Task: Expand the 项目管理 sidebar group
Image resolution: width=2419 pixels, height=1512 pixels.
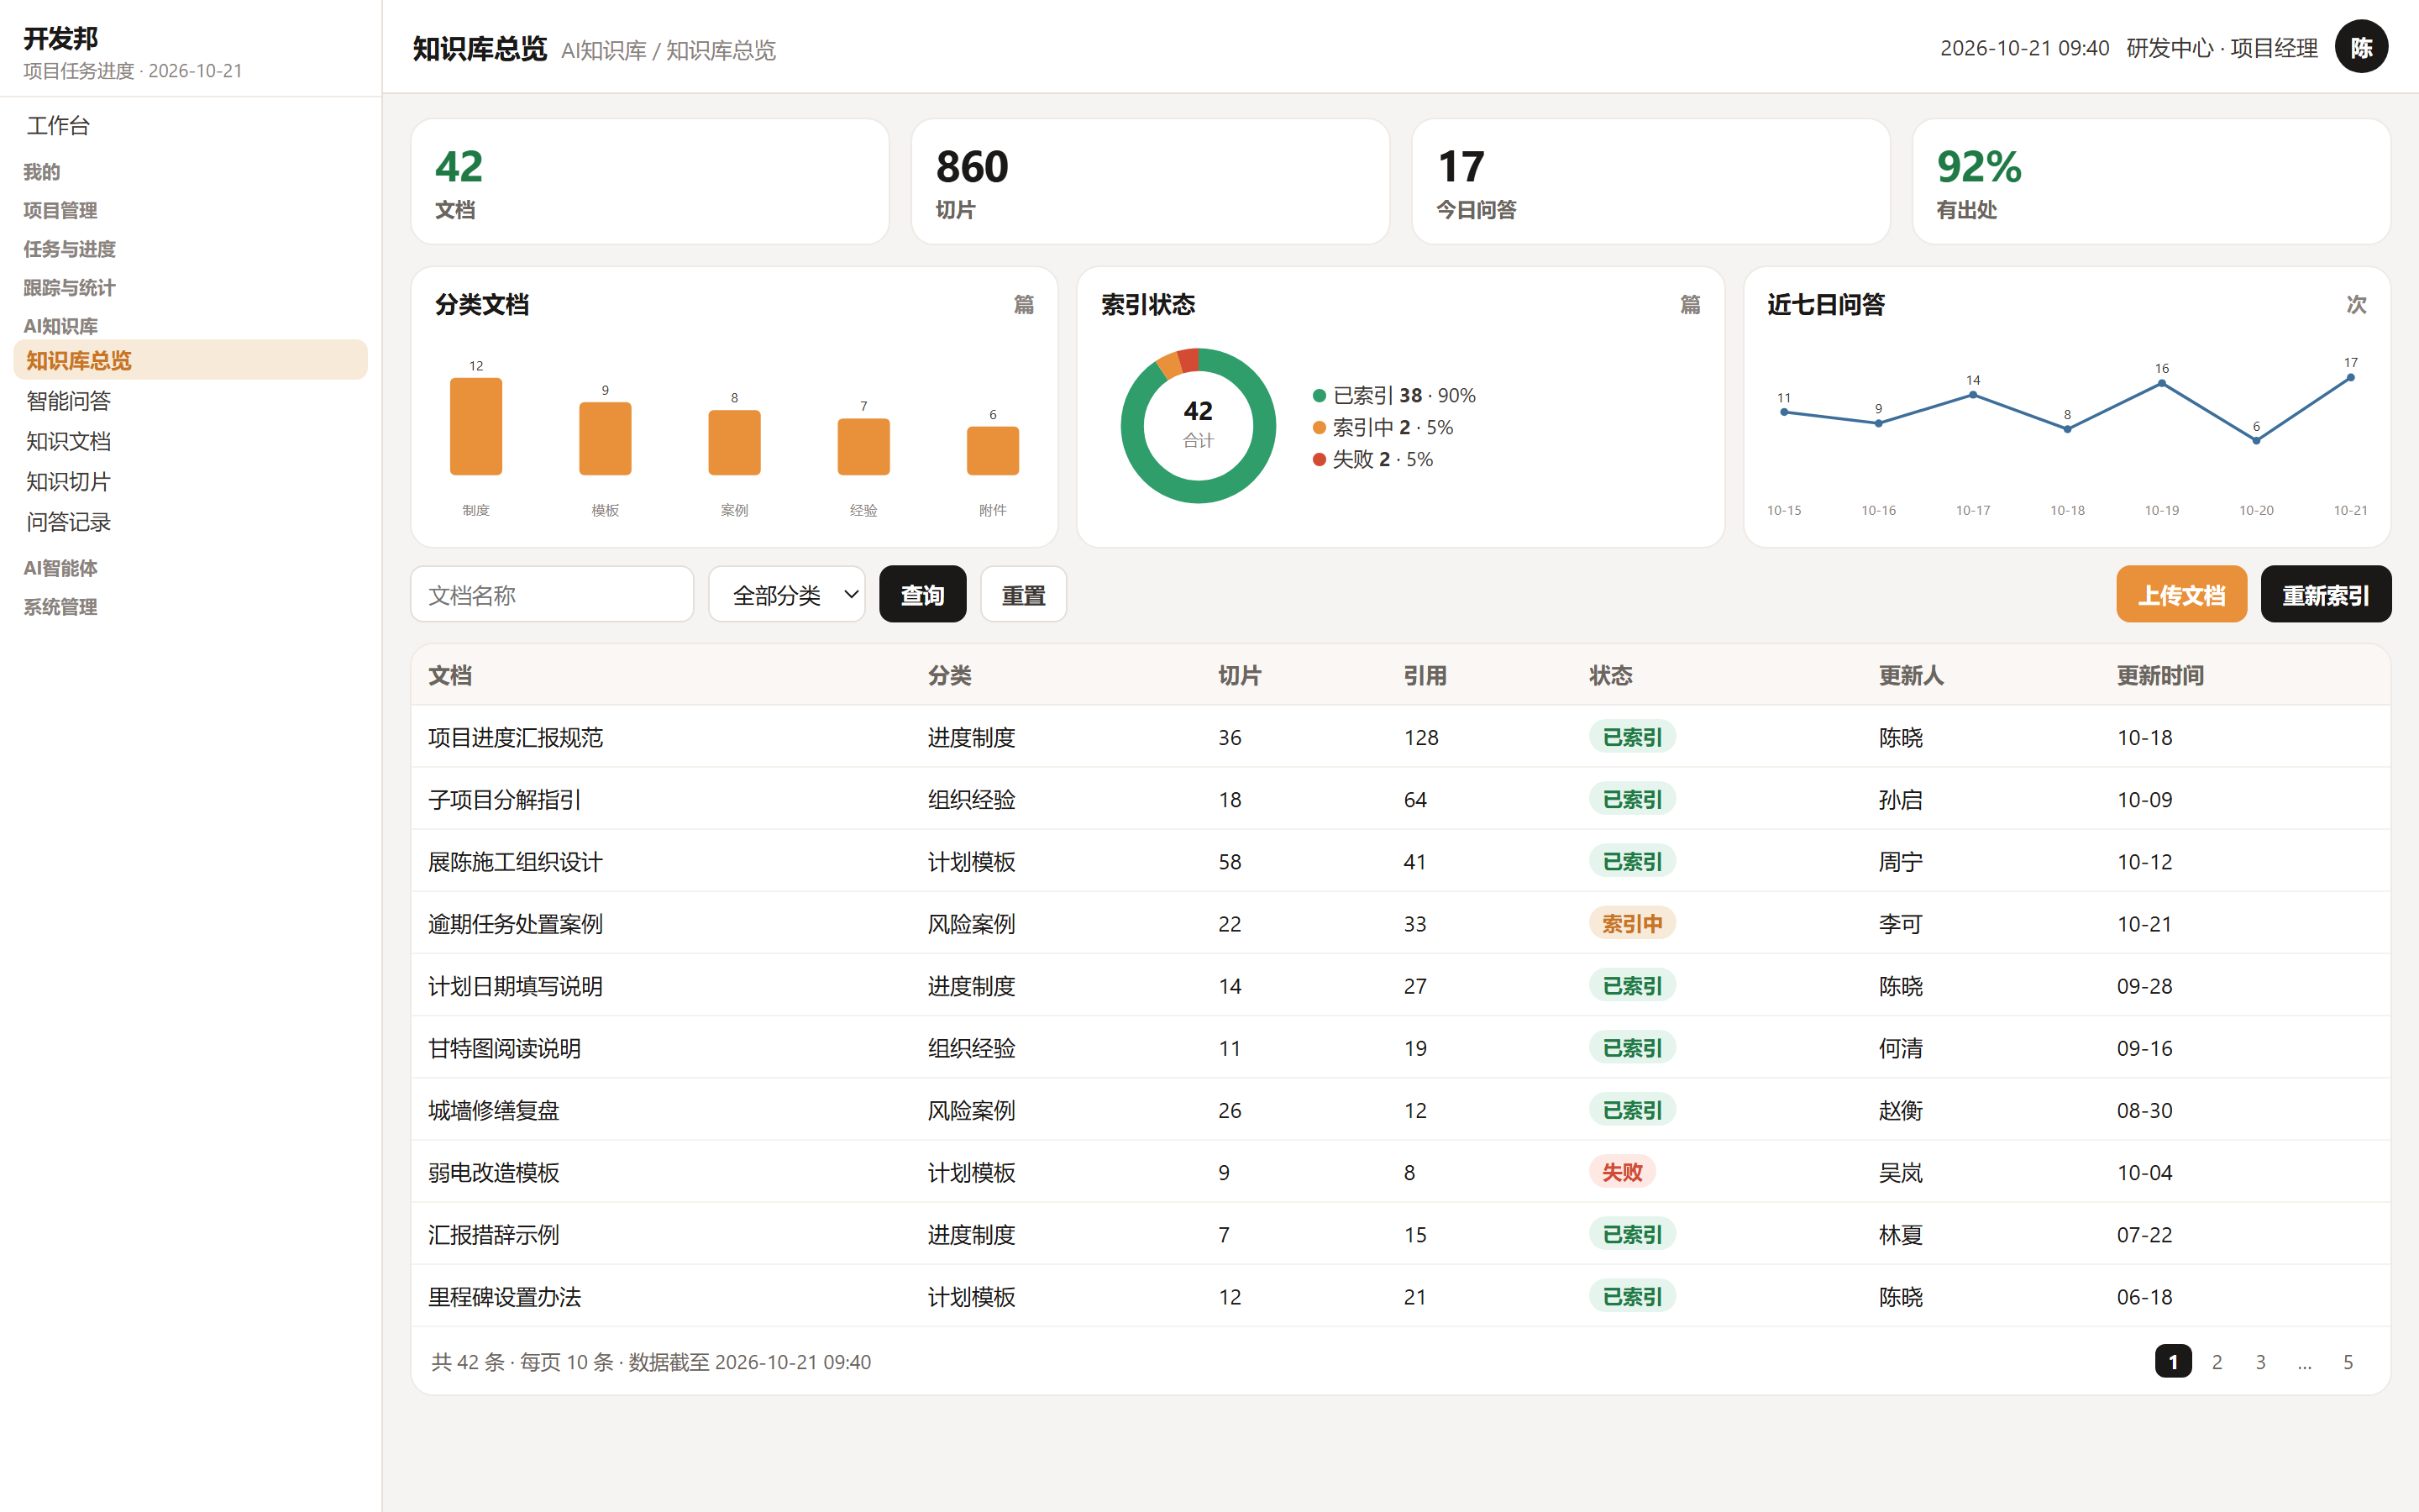Action: 60,210
